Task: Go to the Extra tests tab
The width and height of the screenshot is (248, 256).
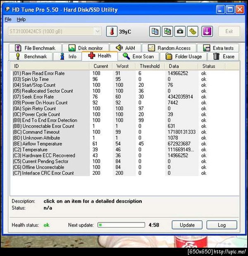Action: [x=218, y=48]
